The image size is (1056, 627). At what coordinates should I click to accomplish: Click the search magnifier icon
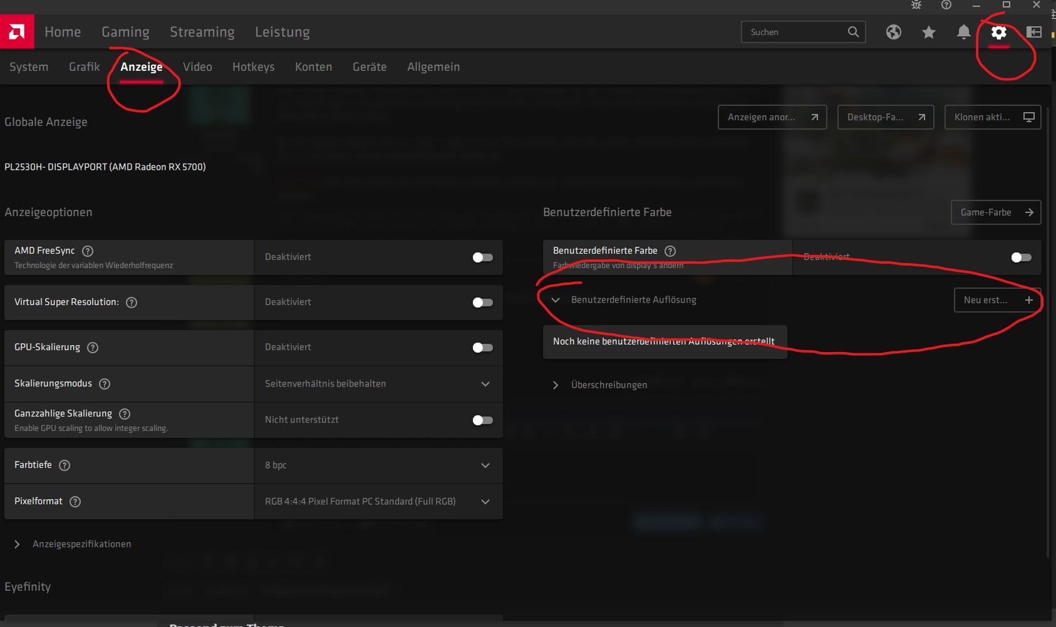click(853, 32)
